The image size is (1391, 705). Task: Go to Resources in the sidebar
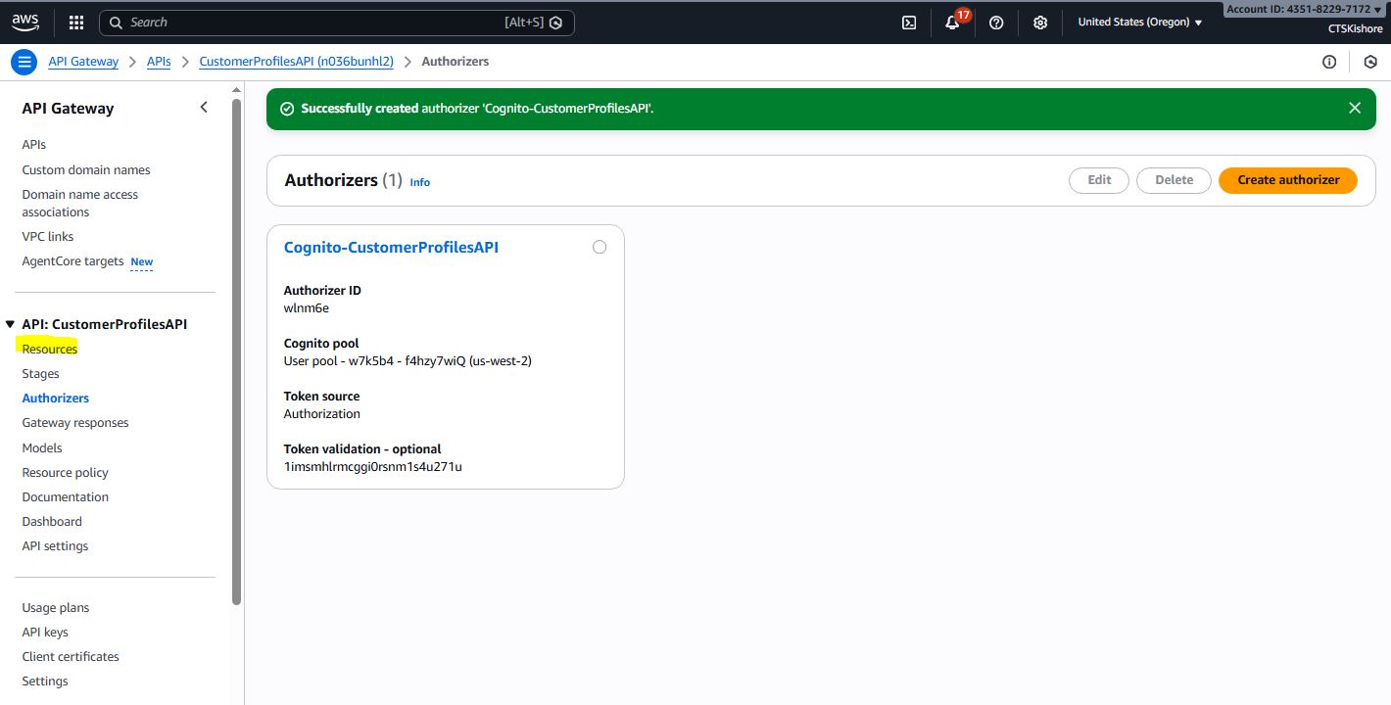(50, 350)
